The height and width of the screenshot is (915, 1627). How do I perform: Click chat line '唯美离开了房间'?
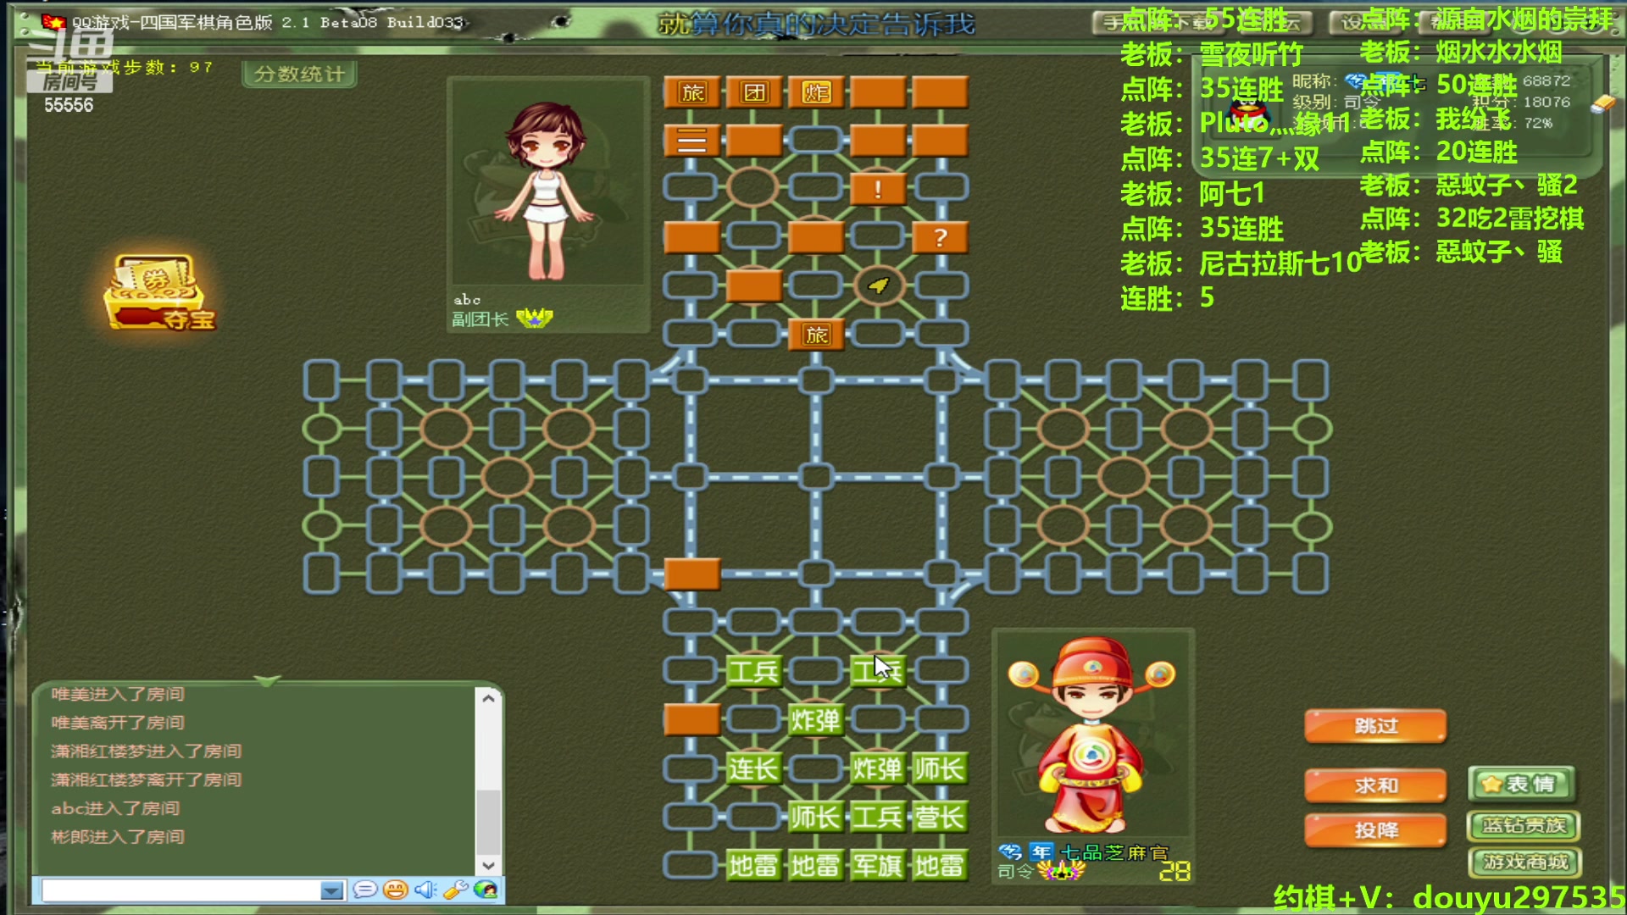click(x=118, y=723)
